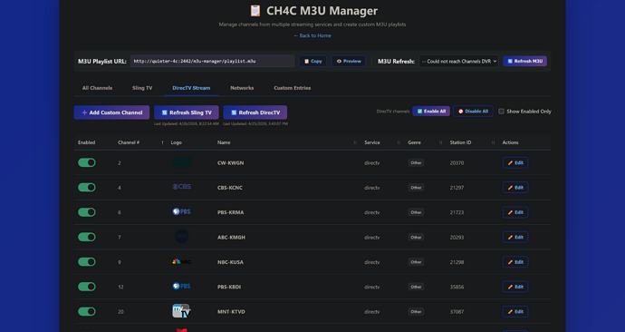Click station ID 35856
The image size is (625, 332).
[457, 287]
